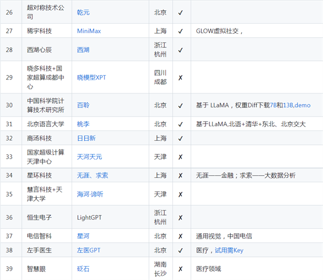Click the GLOW虚拟社交 note

[x=220, y=31]
